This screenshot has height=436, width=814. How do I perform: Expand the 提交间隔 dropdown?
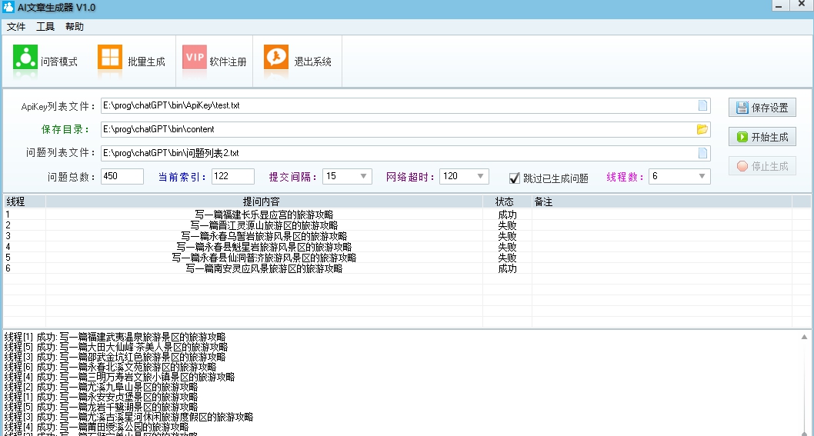tap(364, 177)
